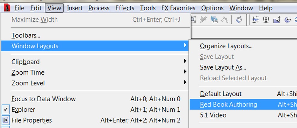Click the staircase icon with vertical arrow
The height and width of the screenshot is (128, 297).
click(277, 20)
